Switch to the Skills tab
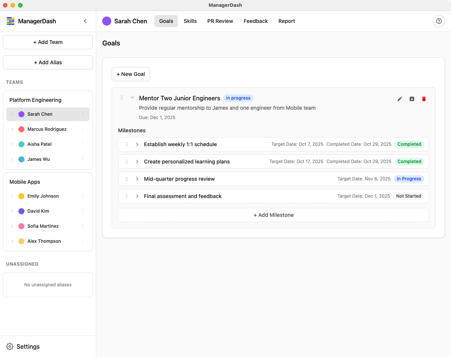The width and height of the screenshot is (451, 357). point(190,21)
